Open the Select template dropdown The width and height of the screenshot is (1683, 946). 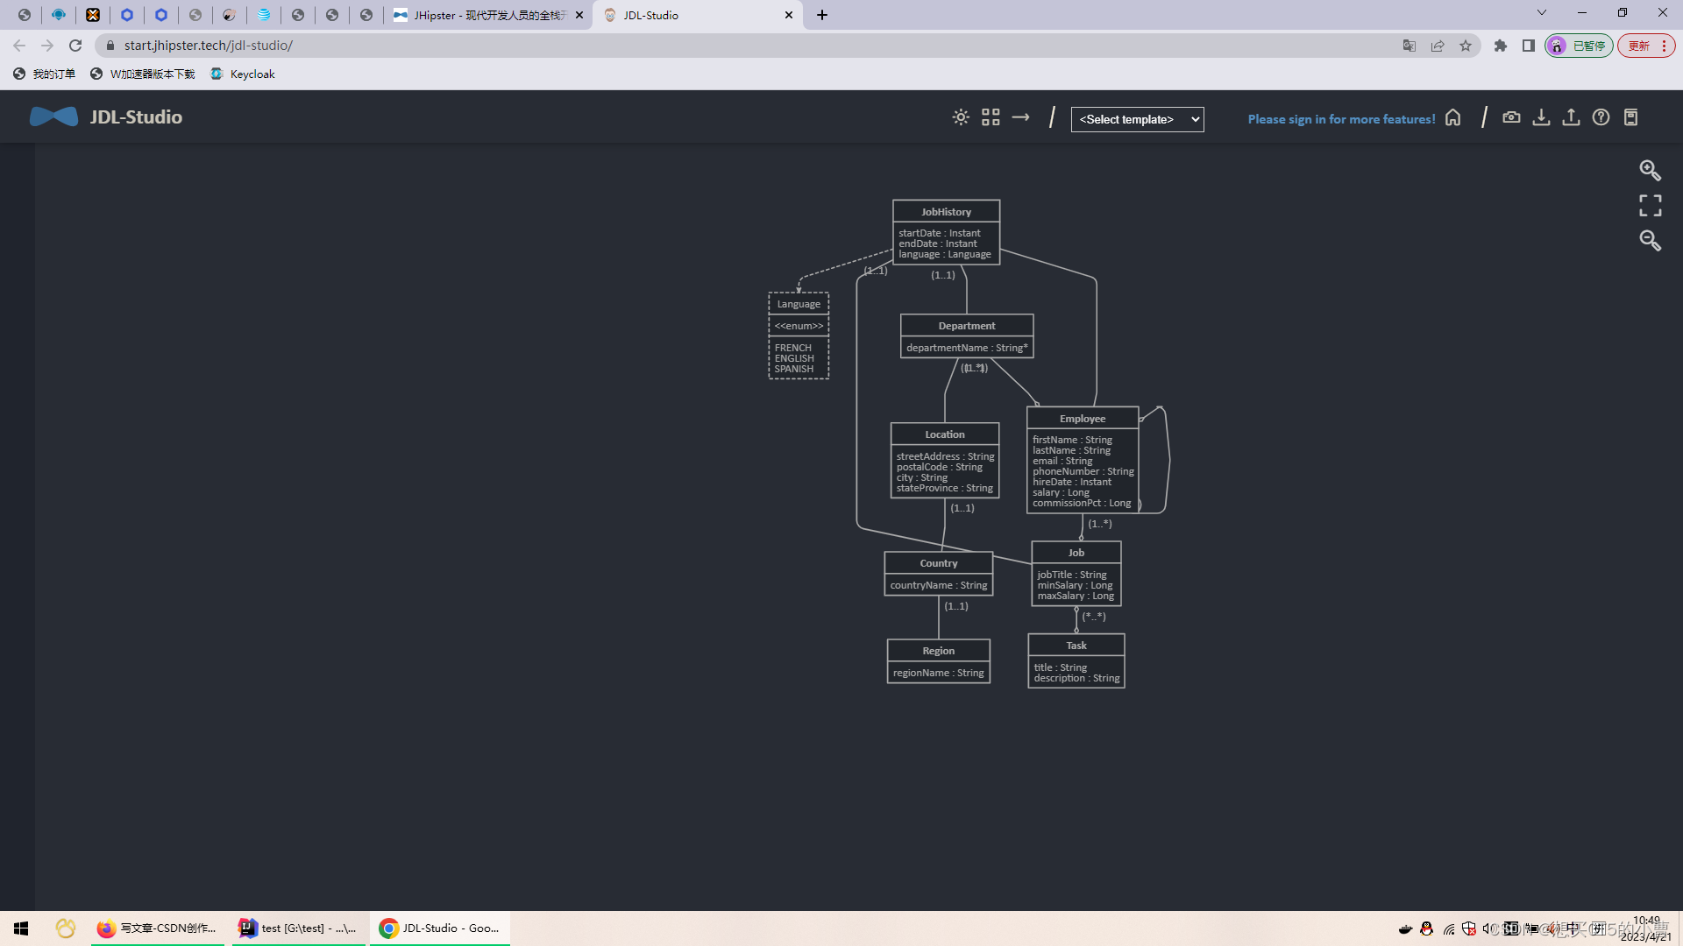[x=1137, y=119]
